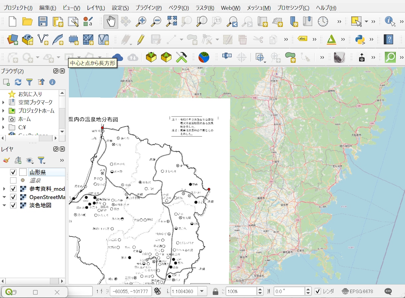Turn off the 淡色地図 layer

pyautogui.click(x=13, y=205)
